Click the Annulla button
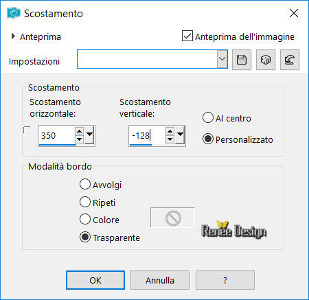This screenshot has height=300, width=309. [x=160, y=280]
